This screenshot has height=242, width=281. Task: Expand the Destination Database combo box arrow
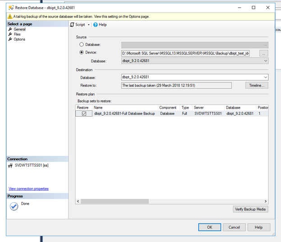pyautogui.click(x=265, y=78)
